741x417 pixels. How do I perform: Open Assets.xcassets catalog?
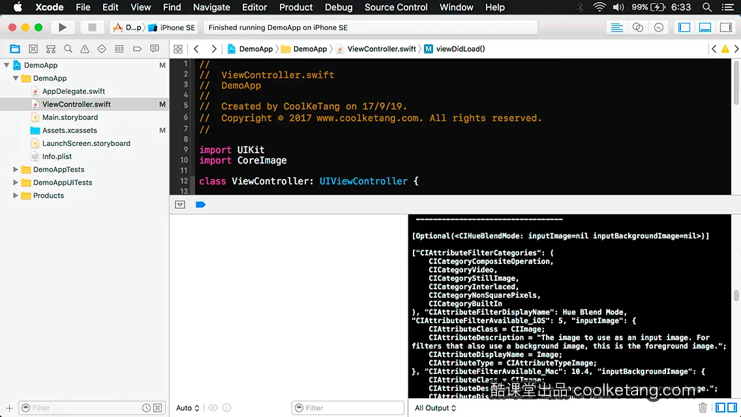coord(69,130)
